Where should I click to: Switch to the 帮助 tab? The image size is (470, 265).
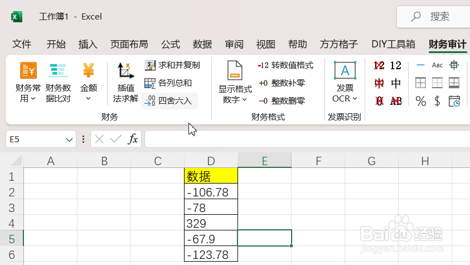click(x=298, y=44)
